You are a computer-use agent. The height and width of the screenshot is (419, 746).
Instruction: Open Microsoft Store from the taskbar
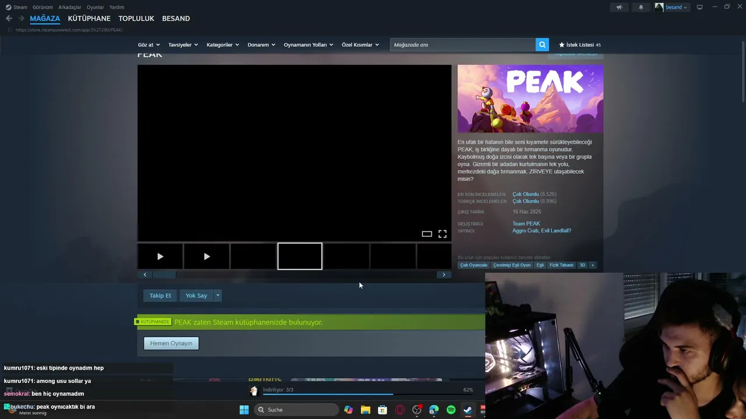click(x=382, y=410)
